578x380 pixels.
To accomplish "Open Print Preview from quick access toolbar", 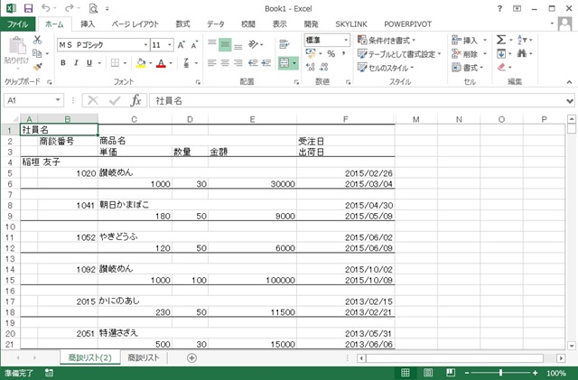I will 94,8.
